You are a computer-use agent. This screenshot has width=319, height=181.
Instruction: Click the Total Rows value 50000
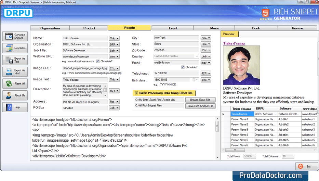click(250, 156)
